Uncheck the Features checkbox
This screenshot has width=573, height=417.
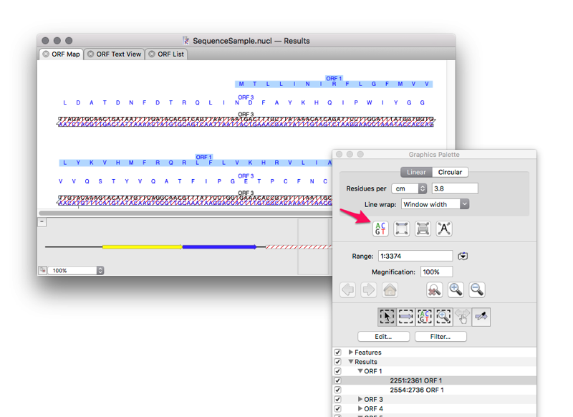tap(338, 352)
